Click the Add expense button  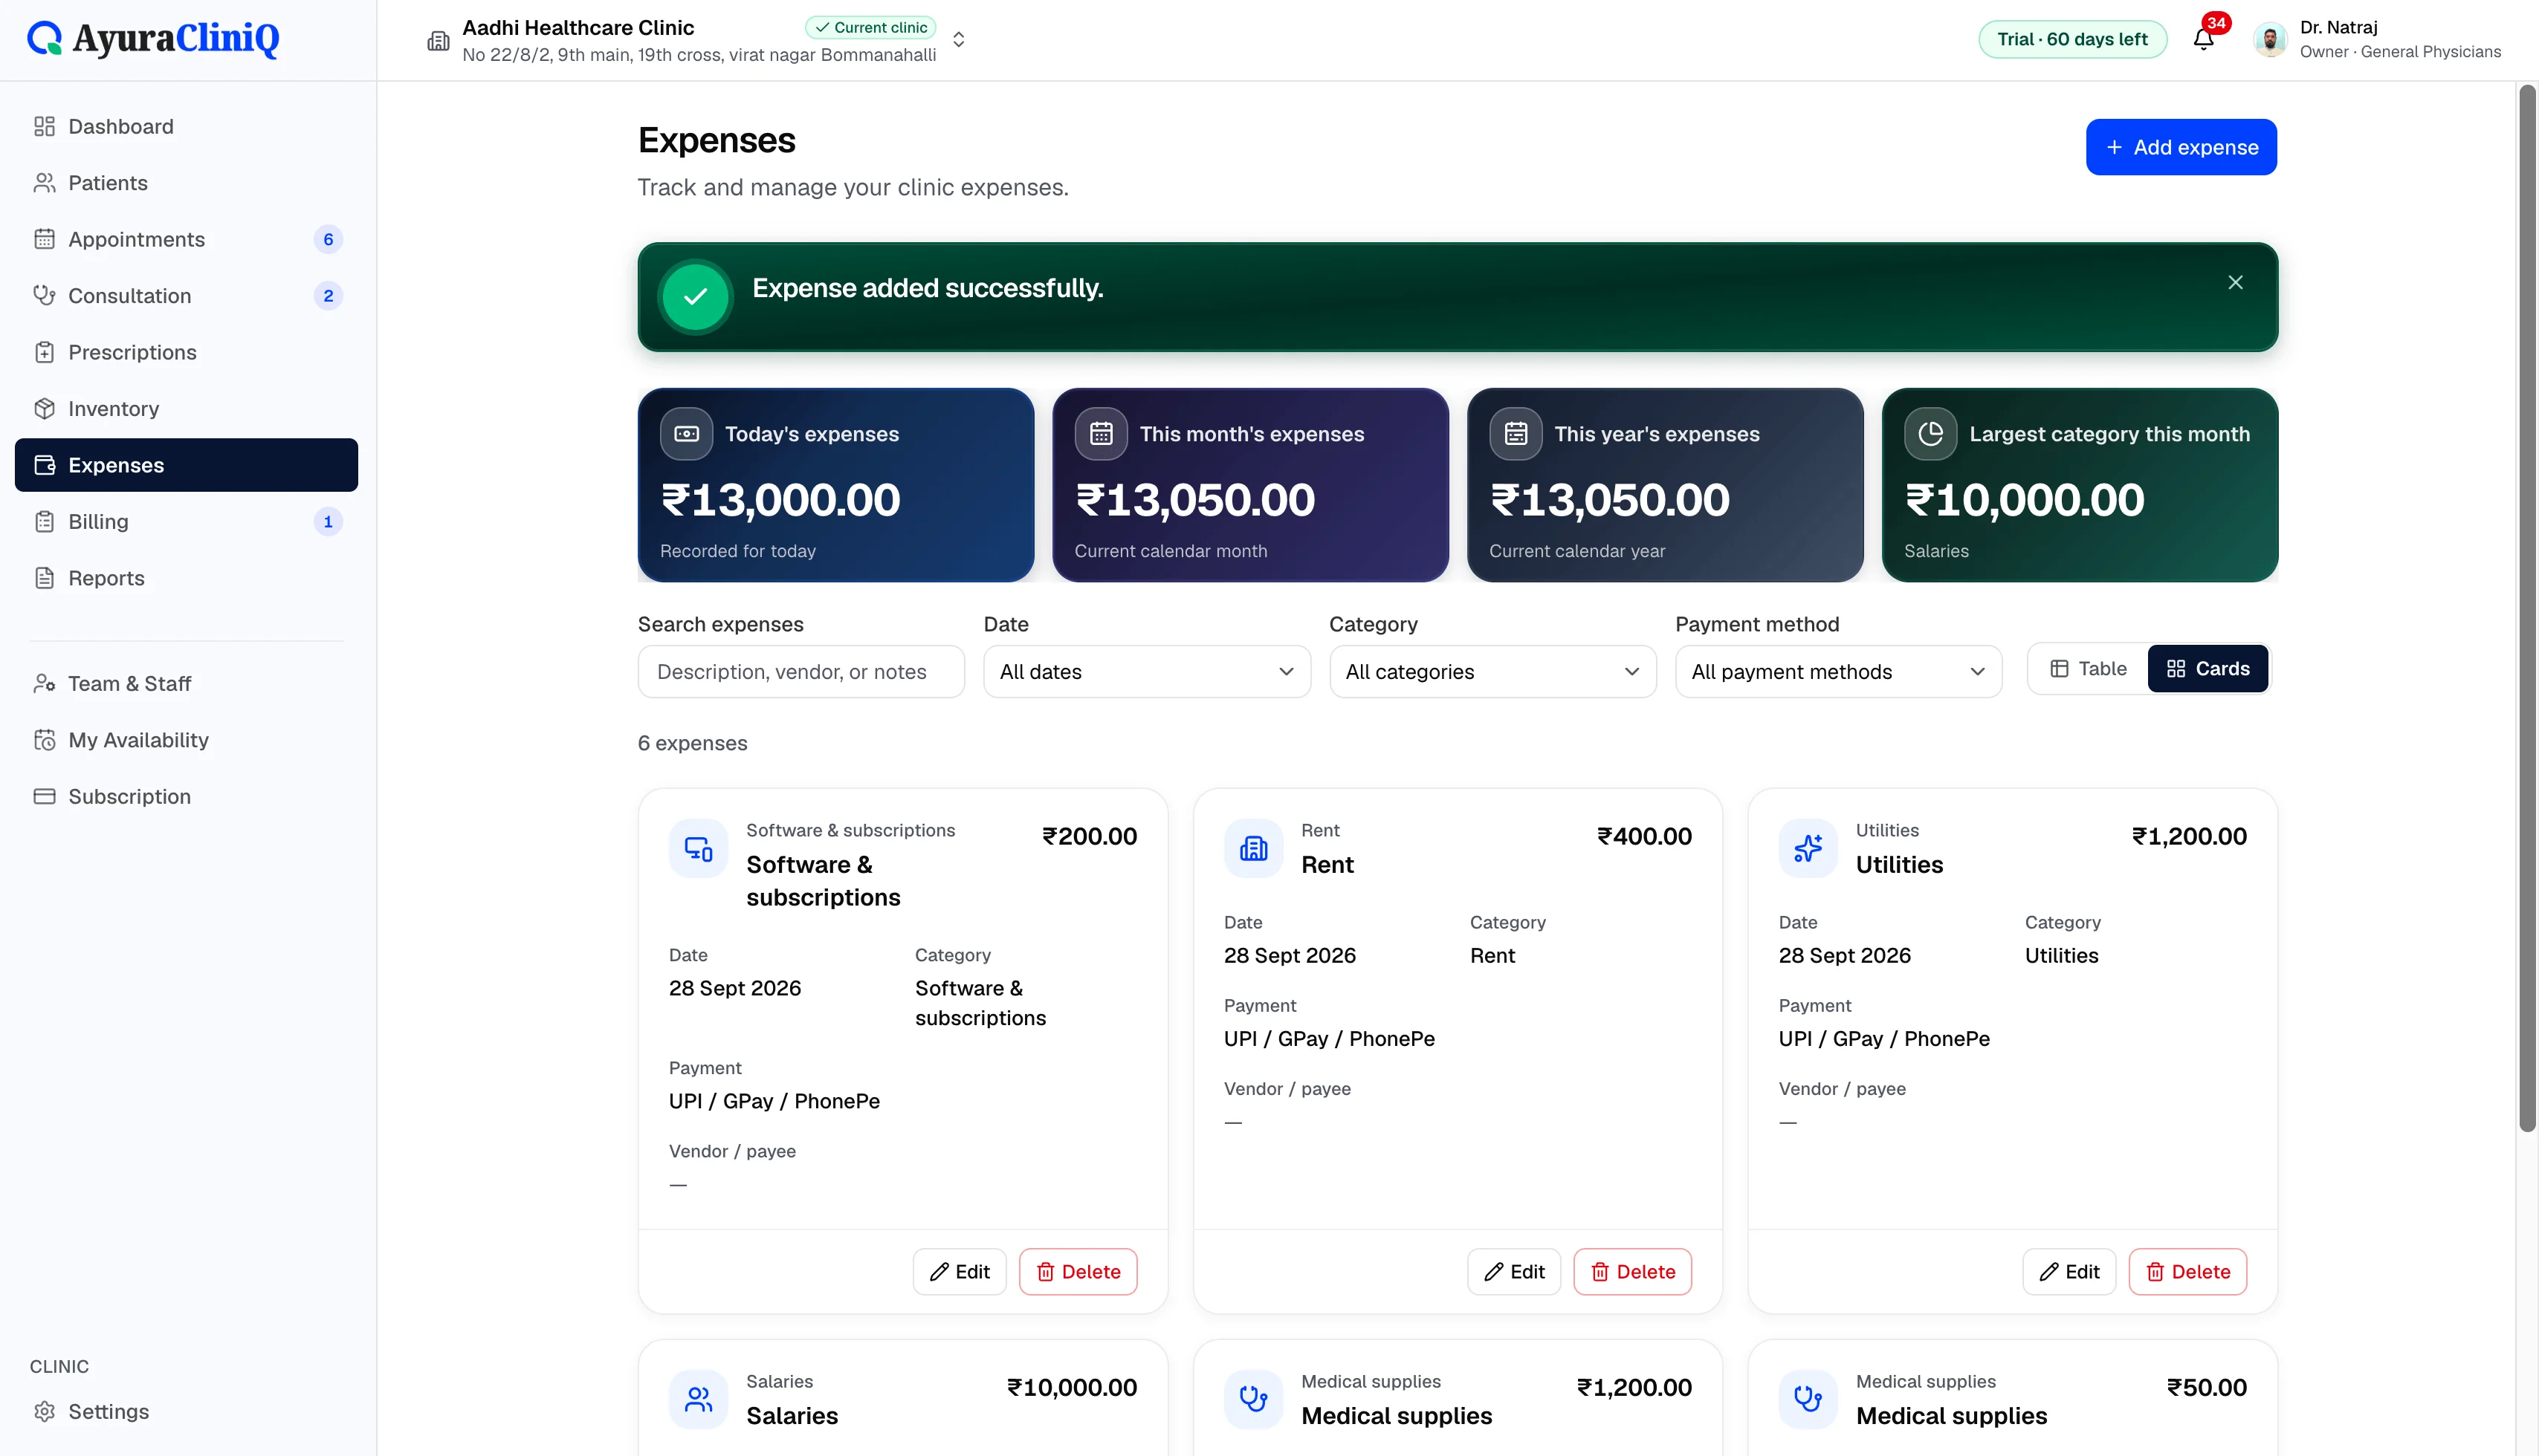(2181, 147)
